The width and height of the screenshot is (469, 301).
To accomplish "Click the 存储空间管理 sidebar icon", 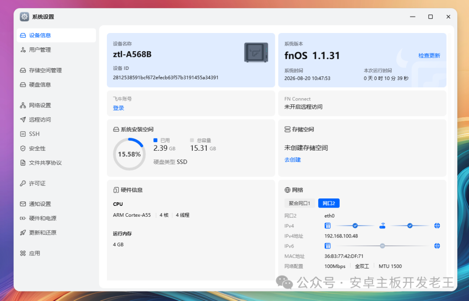I will (23, 70).
